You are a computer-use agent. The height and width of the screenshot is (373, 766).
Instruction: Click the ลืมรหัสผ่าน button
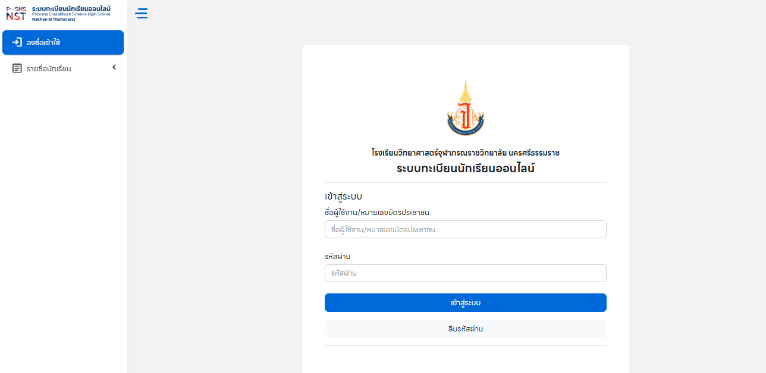(x=466, y=328)
